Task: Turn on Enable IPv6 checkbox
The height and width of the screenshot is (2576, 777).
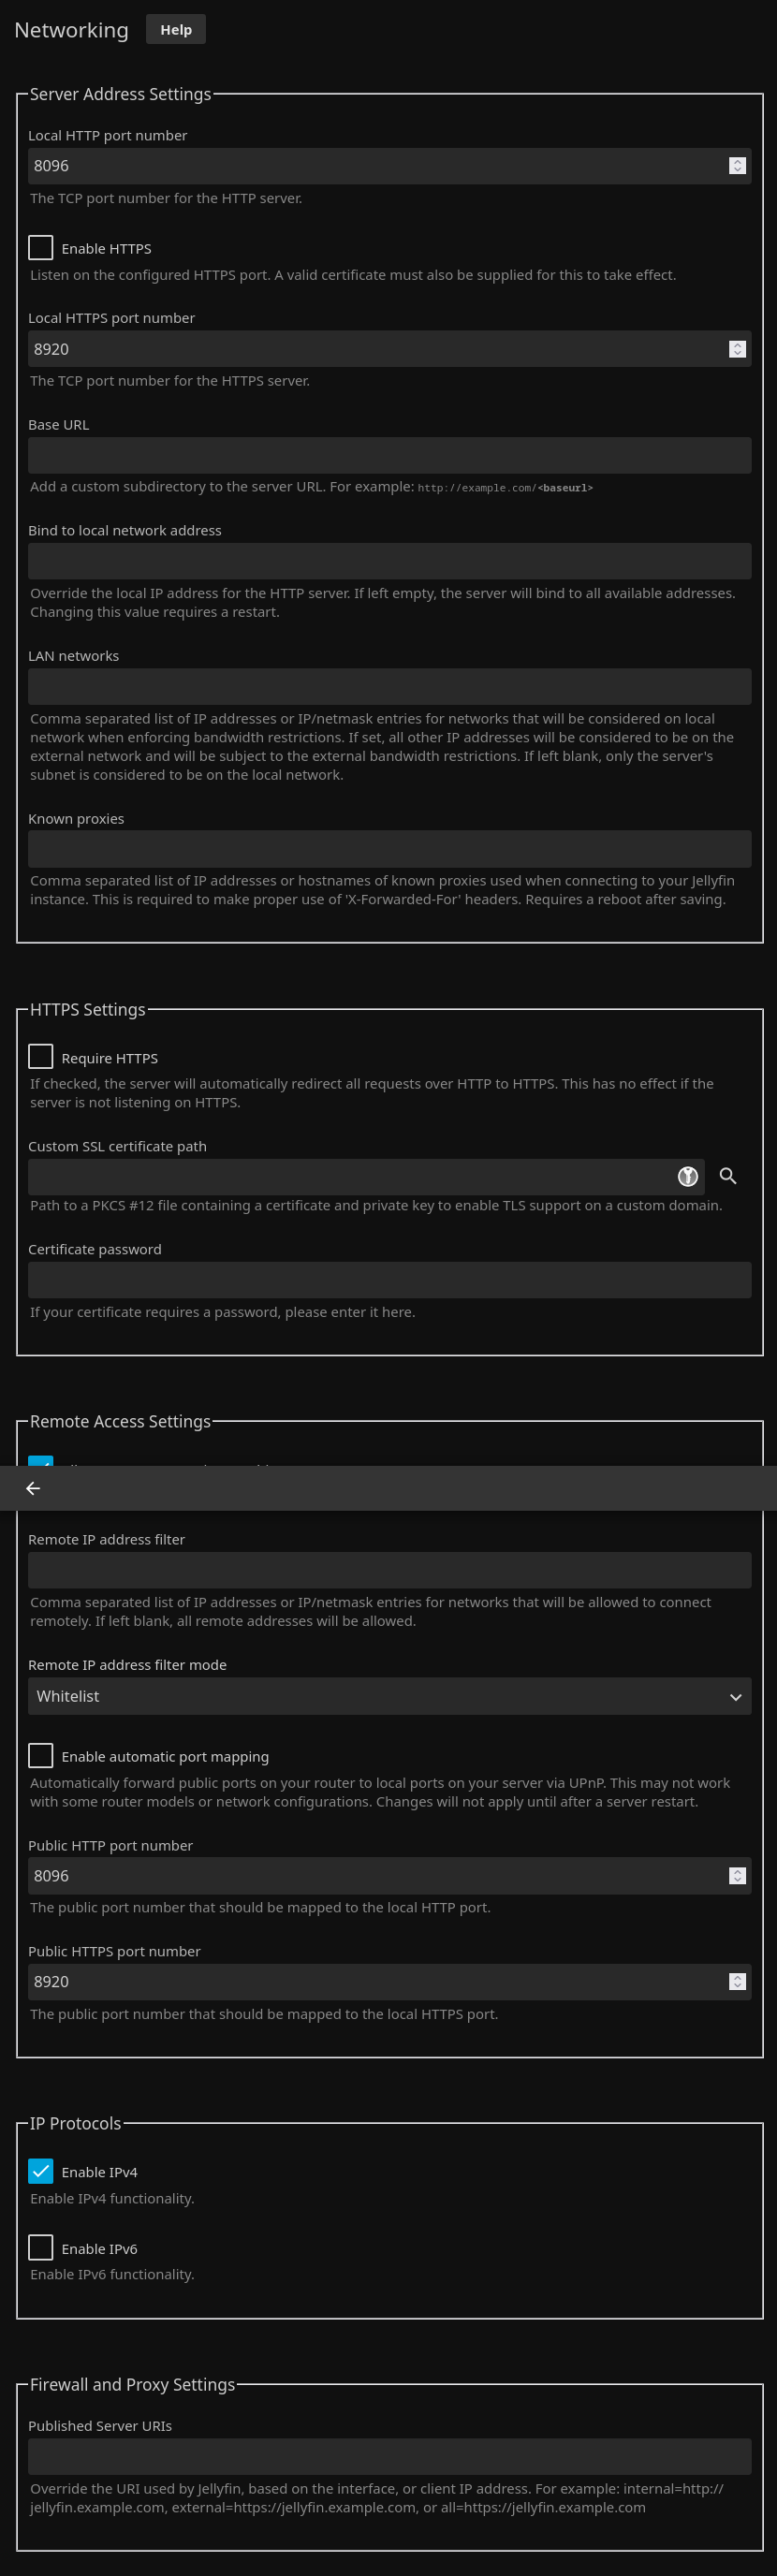Action: pyautogui.click(x=41, y=2248)
